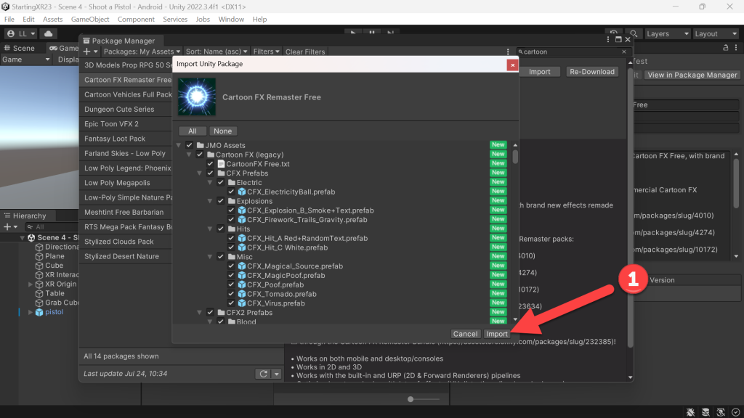Image resolution: width=744 pixels, height=418 pixels.
Task: Open the Window menu
Action: coord(231,20)
